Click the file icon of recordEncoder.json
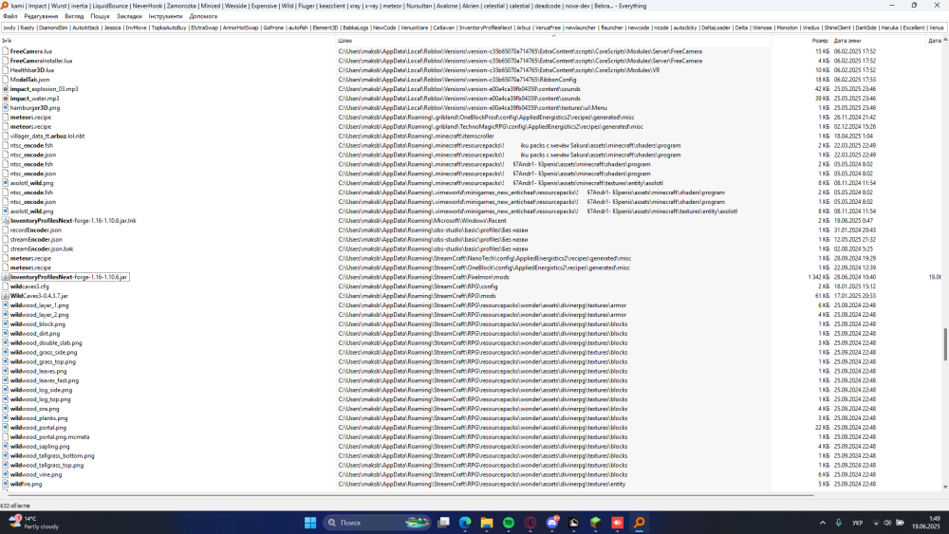This screenshot has width=949, height=534. (x=6, y=230)
